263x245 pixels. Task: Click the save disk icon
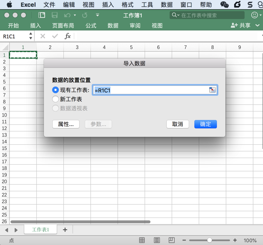click(55, 15)
